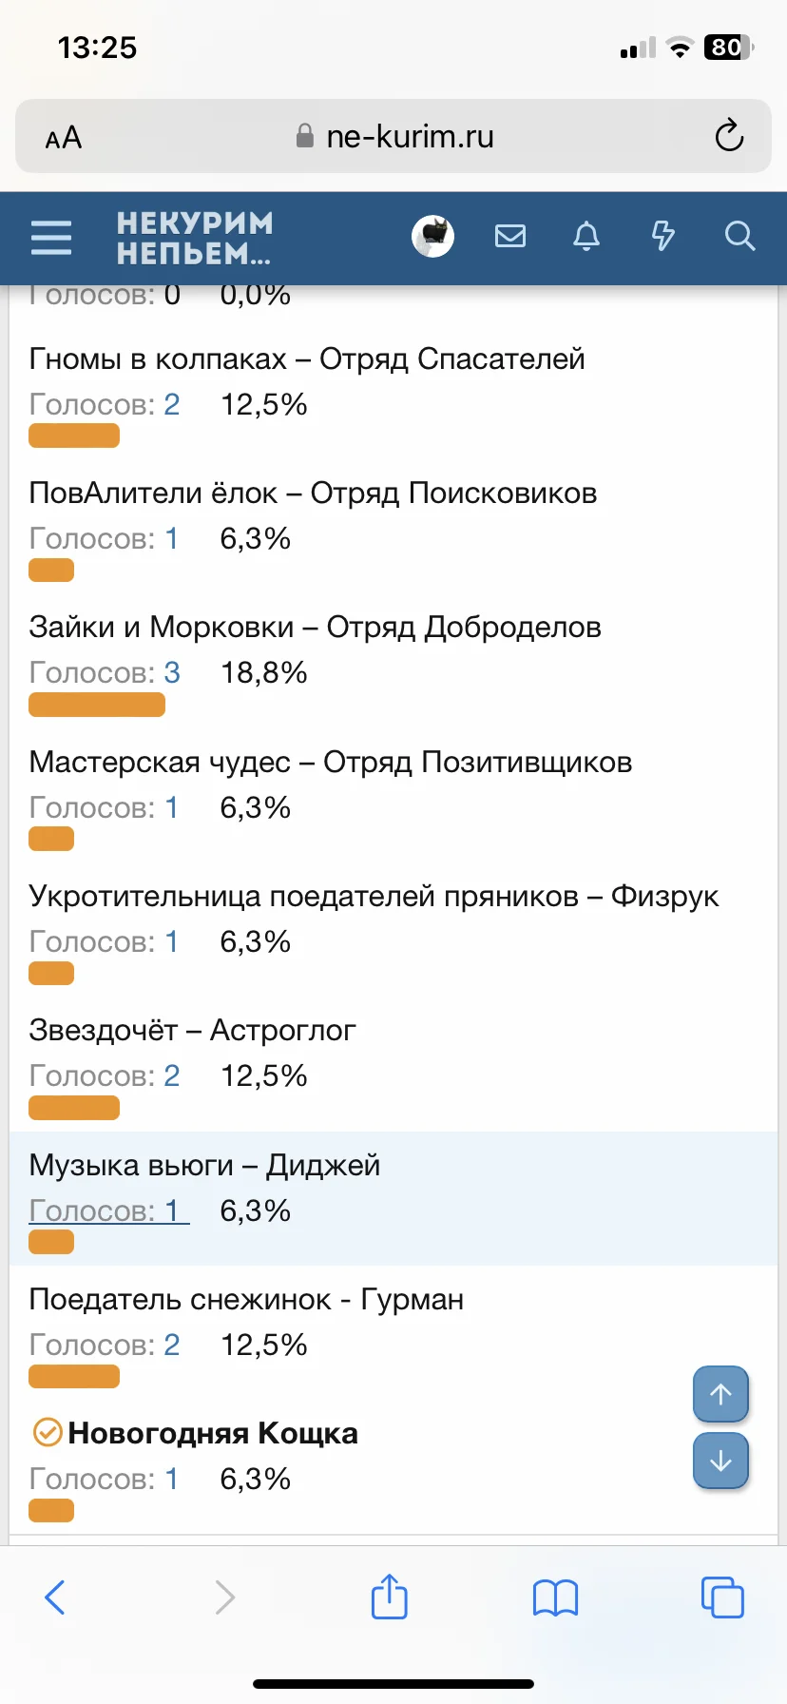This screenshot has width=787, height=1704.
Task: Open Safari bookmarks icon
Action: click(x=555, y=1597)
